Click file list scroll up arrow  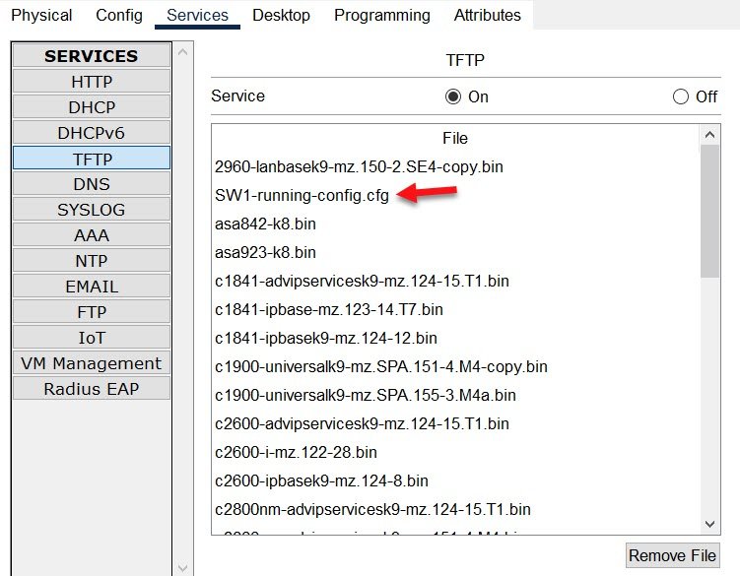(709, 135)
